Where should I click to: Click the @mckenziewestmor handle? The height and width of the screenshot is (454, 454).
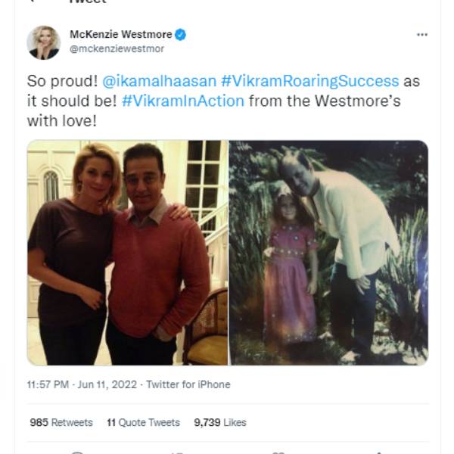117,48
